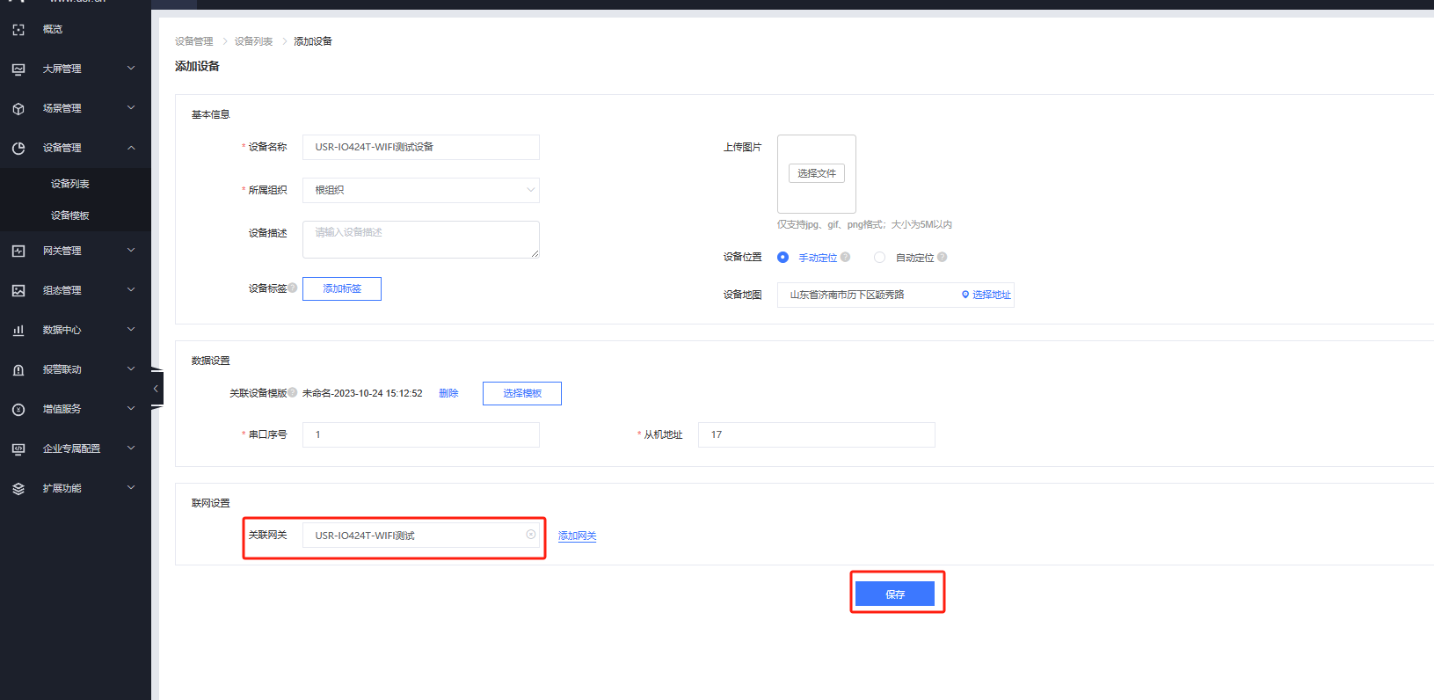Screen dimensions: 1434x700
Task: Click 设备列表 breadcrumb
Action: point(254,41)
